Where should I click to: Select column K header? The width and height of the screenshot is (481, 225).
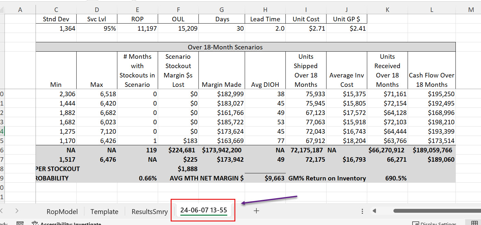pyautogui.click(x=387, y=10)
